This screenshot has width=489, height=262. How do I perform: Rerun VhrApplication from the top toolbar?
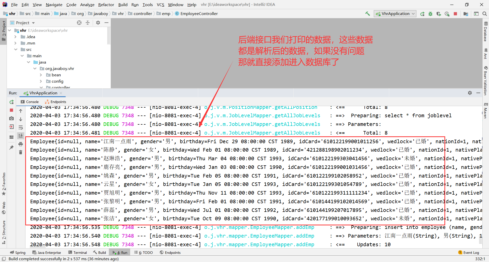pos(422,14)
